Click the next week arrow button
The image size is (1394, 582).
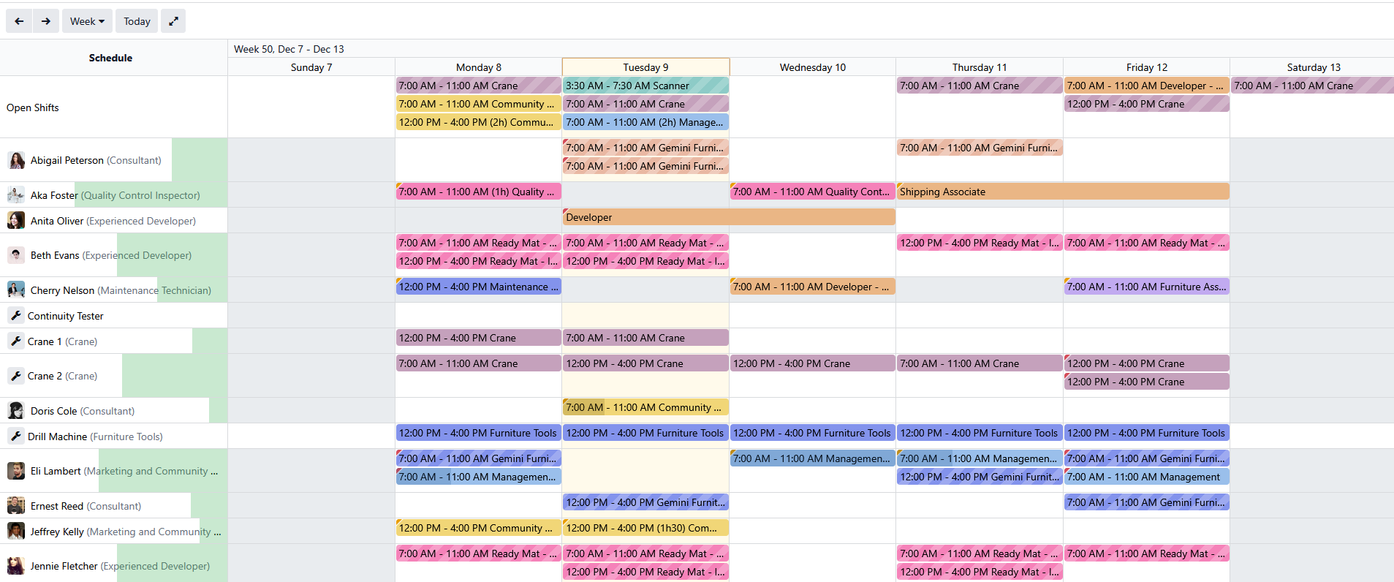[x=46, y=21]
